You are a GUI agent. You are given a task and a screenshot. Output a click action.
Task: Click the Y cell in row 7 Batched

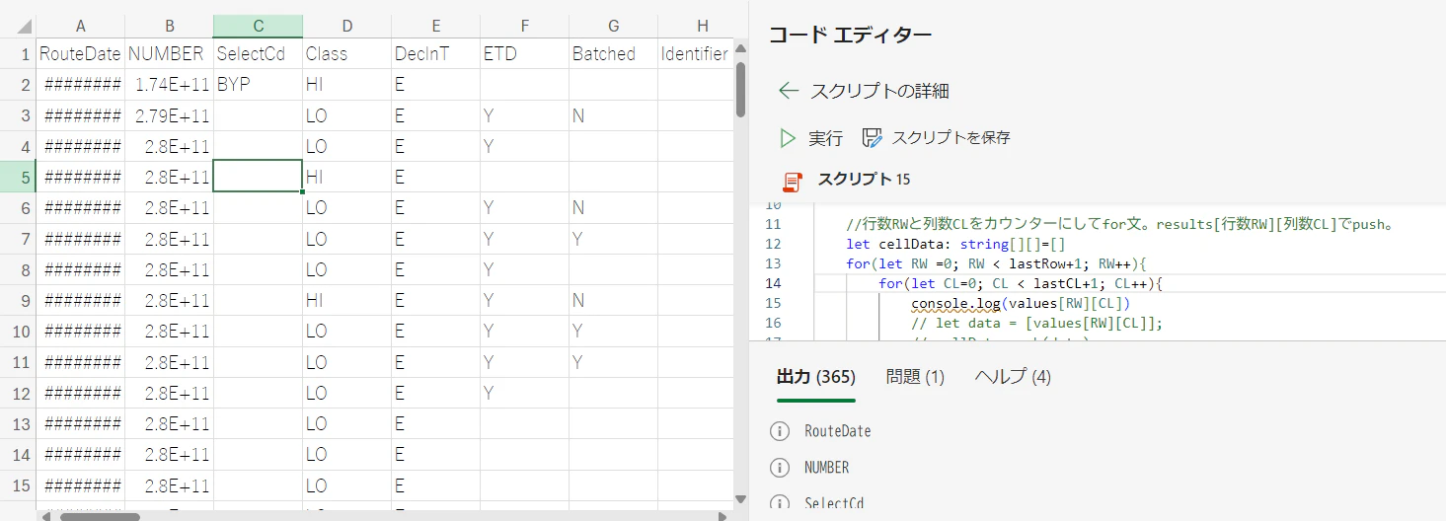click(x=613, y=239)
